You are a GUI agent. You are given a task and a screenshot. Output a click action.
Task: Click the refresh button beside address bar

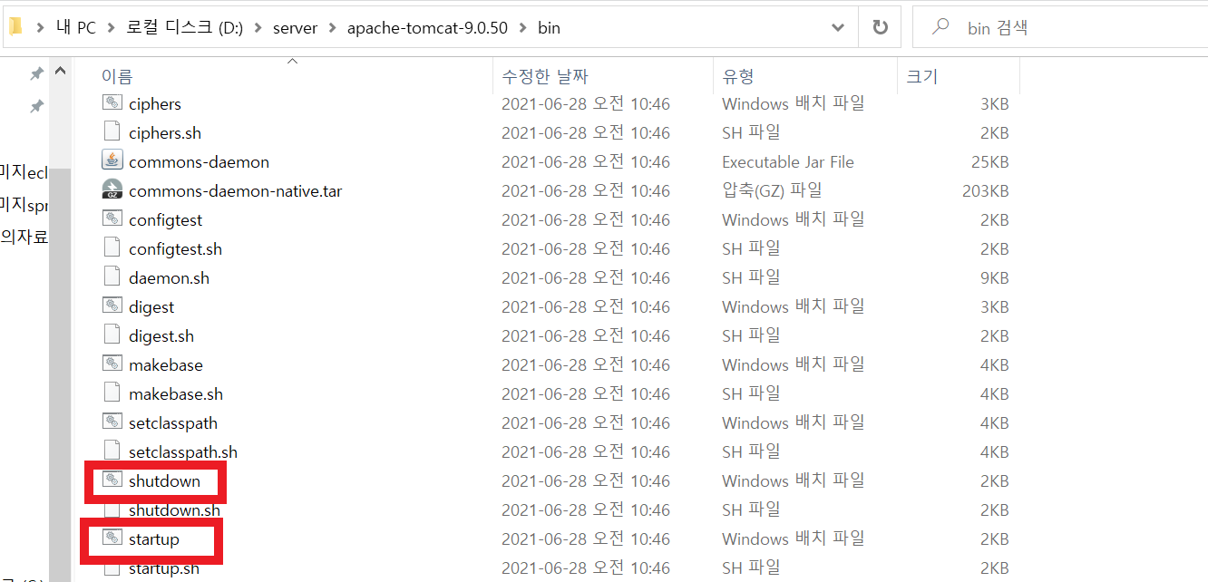[x=880, y=27]
